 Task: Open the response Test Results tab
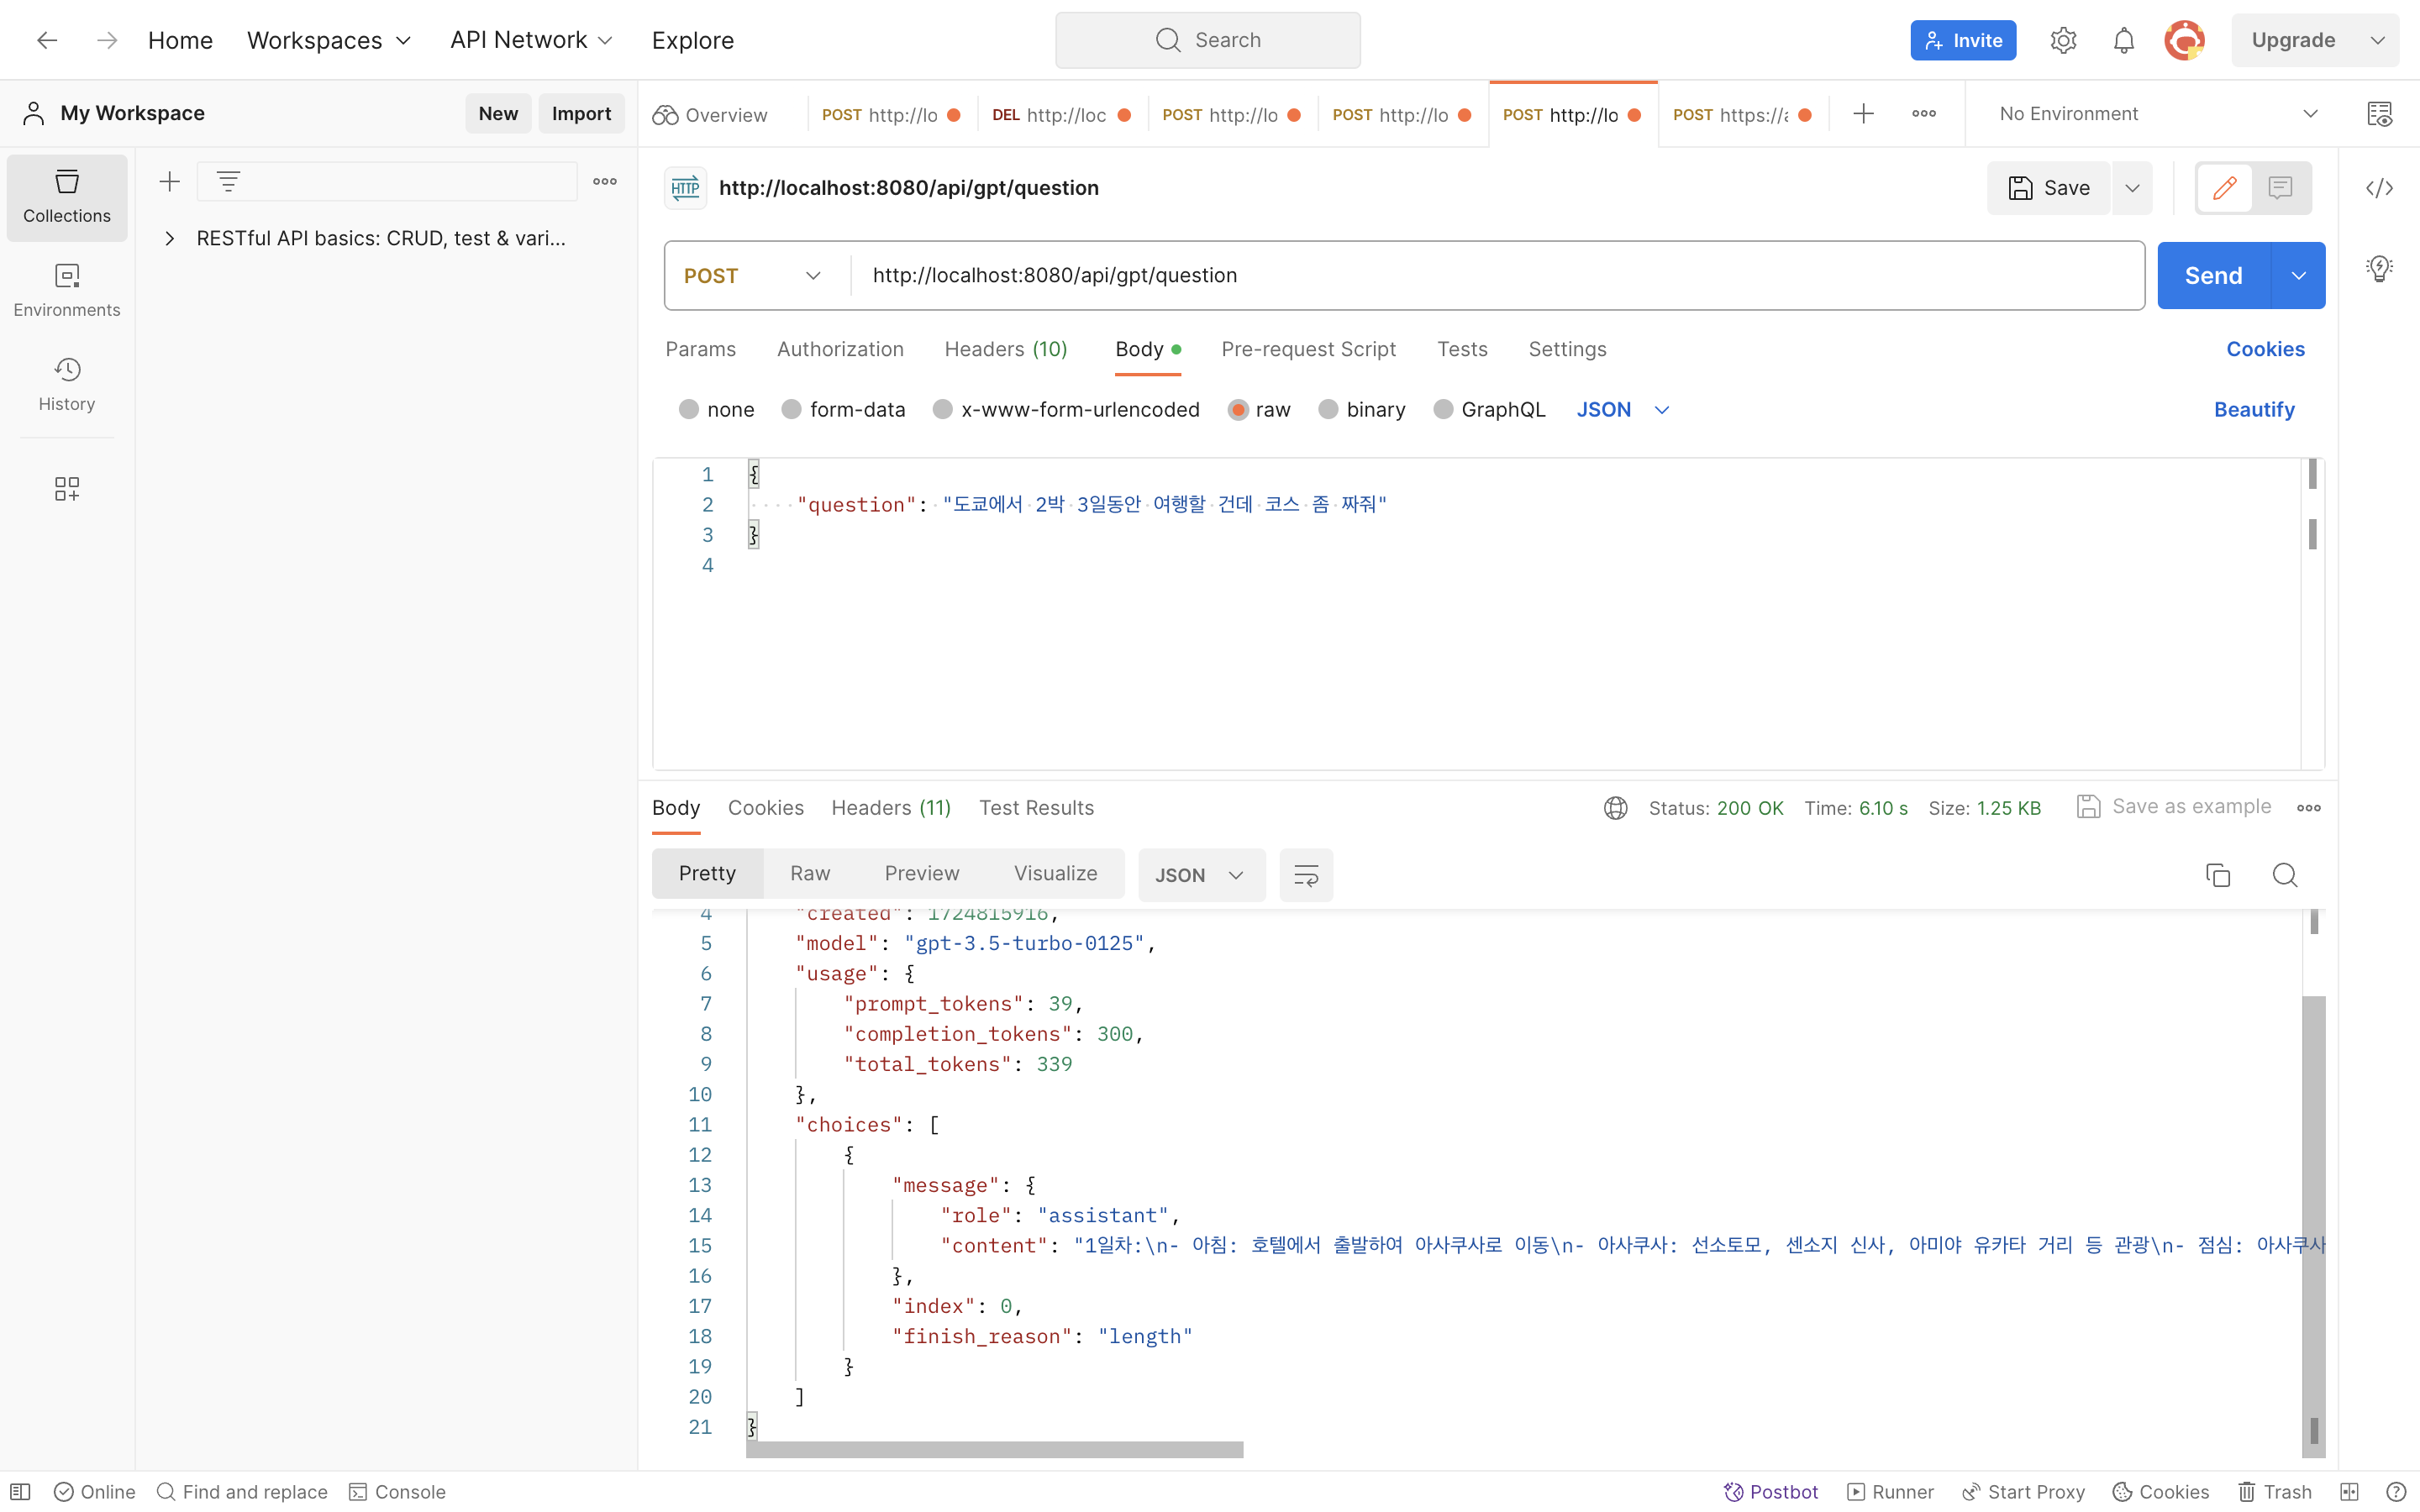click(x=1036, y=808)
